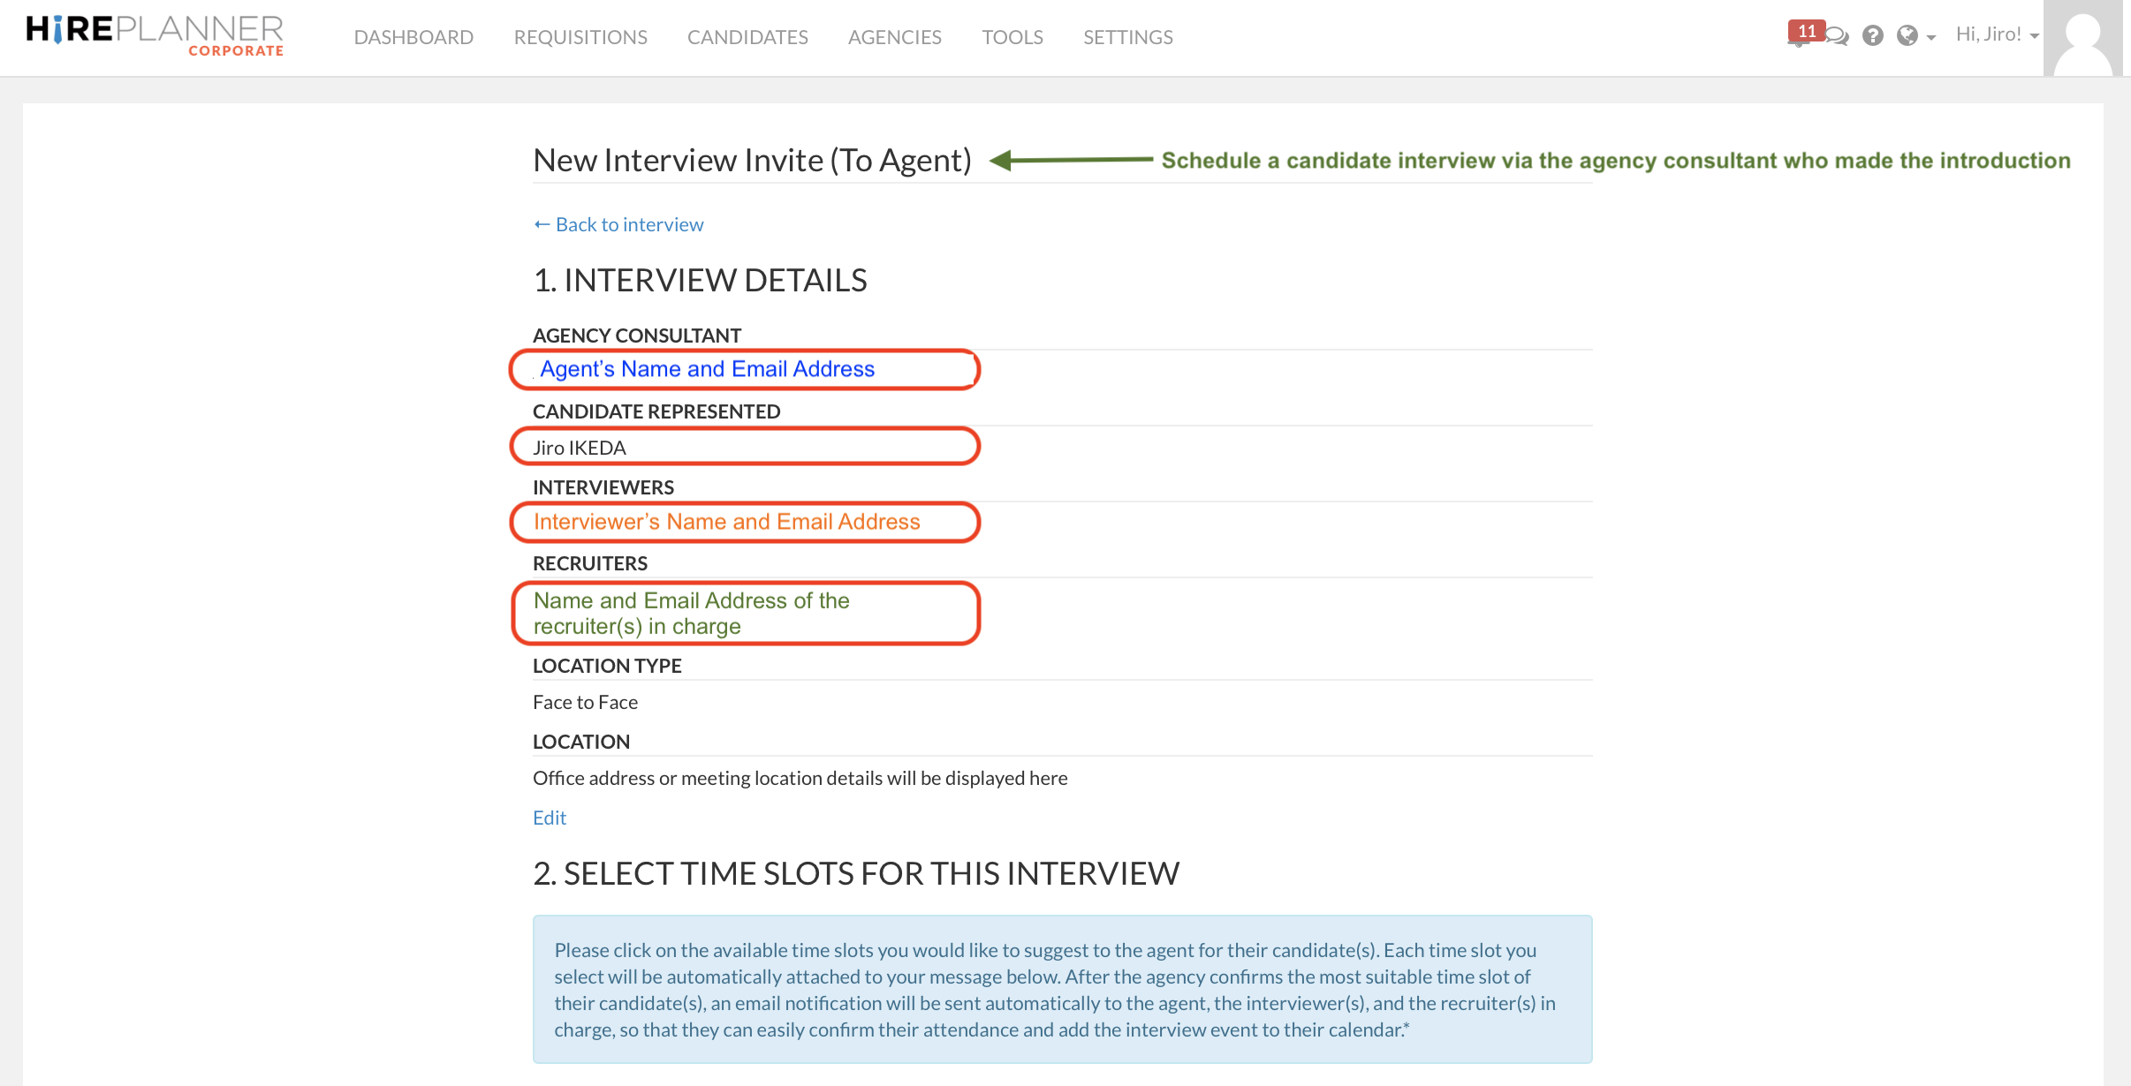Click the recruiters name and email entry
Viewport: 2131px width, 1086px height.
tap(691, 613)
